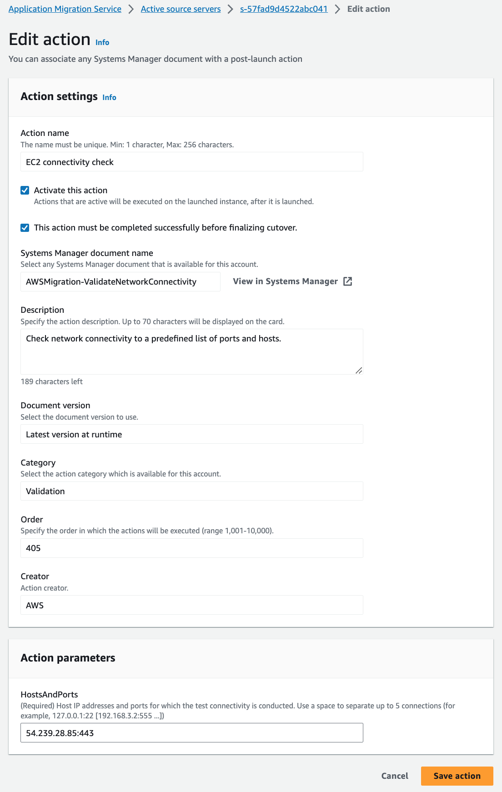Open the Application Migration Service breadcrumb

65,9
